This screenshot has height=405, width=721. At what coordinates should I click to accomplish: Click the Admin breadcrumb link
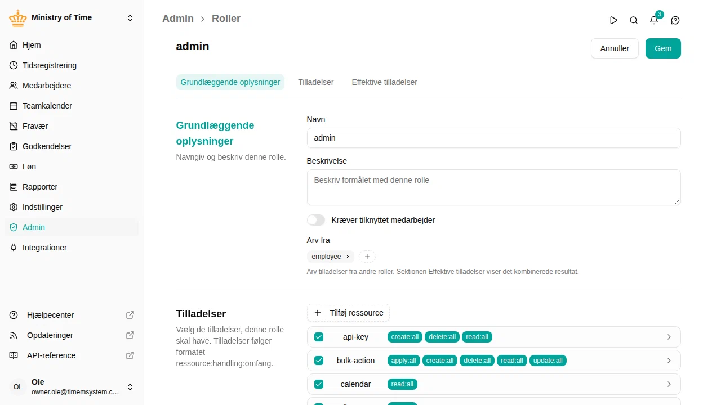pos(178,19)
